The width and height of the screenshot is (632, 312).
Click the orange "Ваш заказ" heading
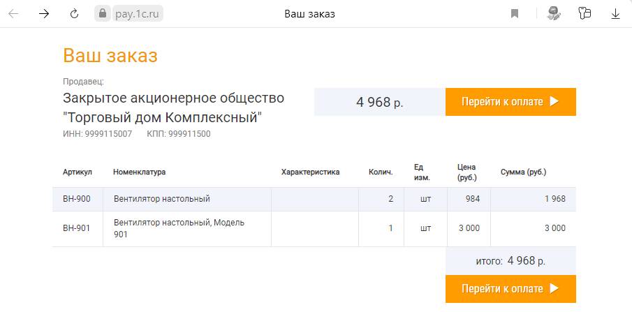coord(110,56)
